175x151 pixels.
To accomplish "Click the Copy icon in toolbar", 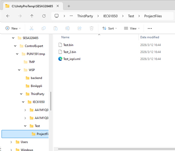I will tap(43, 28).
